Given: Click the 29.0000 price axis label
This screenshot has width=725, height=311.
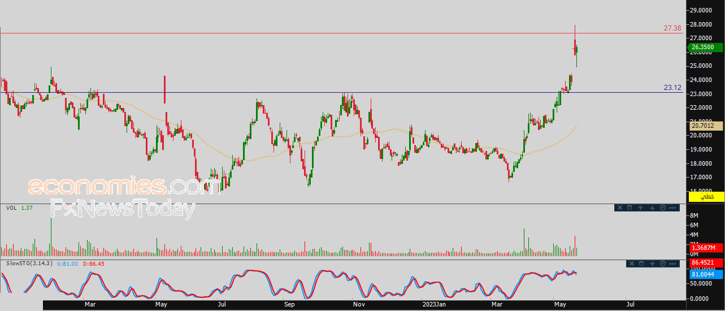Looking at the screenshot, I should point(701,11).
